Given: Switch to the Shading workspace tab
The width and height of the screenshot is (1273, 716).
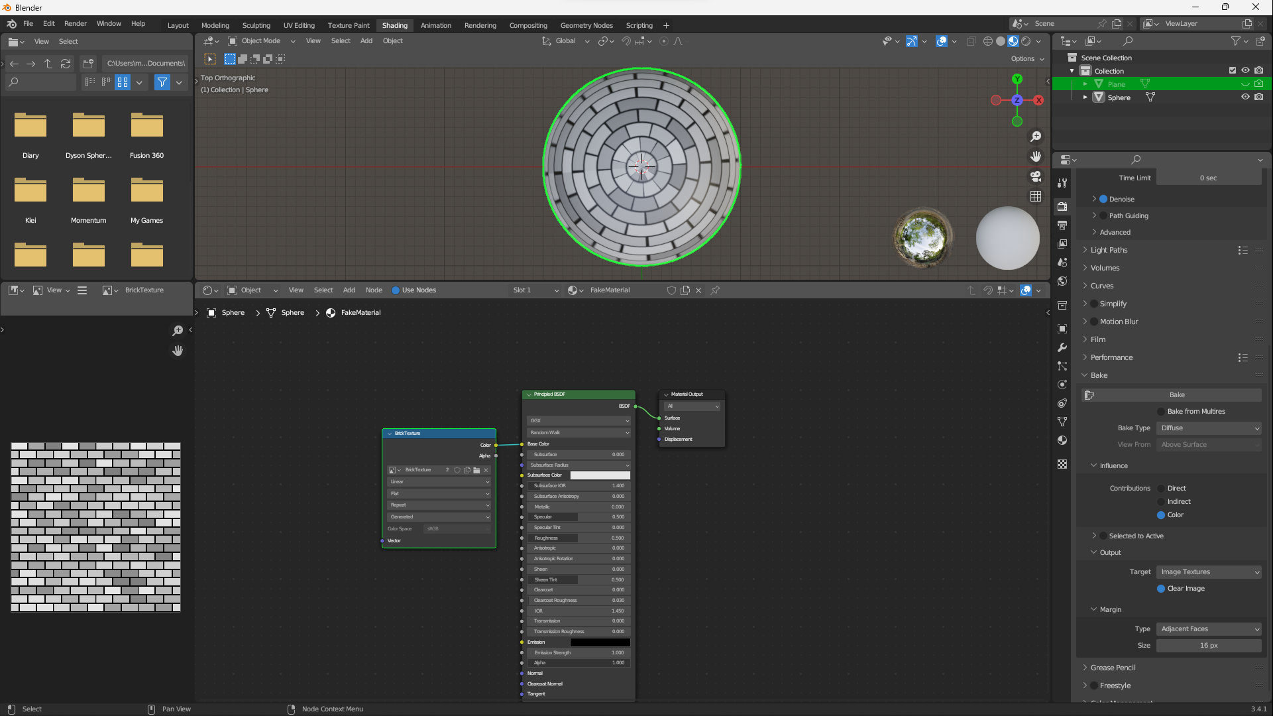Looking at the screenshot, I should [395, 25].
